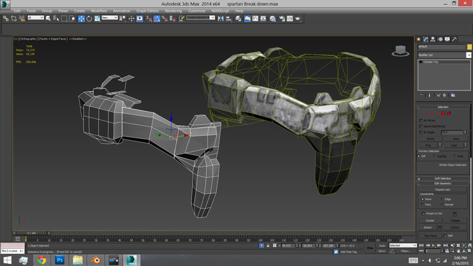The image size is (473, 266).
Task: Click the Unlink Selection tool icon
Action: pos(14,19)
